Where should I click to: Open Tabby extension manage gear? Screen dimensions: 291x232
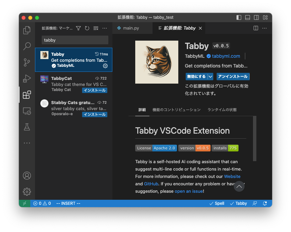105,66
